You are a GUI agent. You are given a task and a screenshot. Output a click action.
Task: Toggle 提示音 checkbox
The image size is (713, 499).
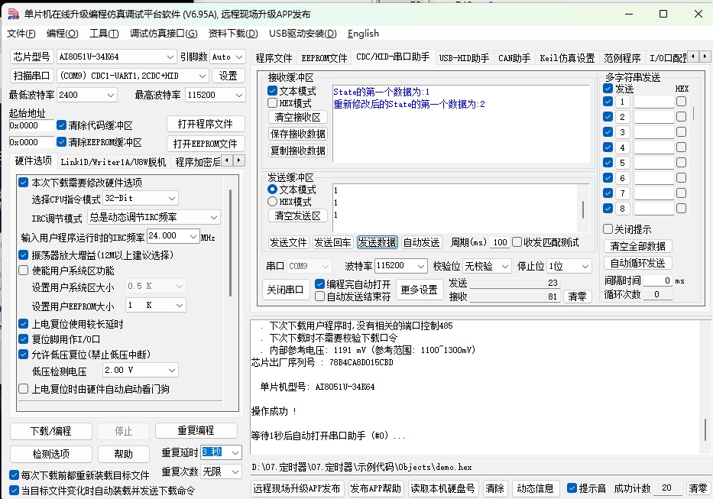pos(572,488)
